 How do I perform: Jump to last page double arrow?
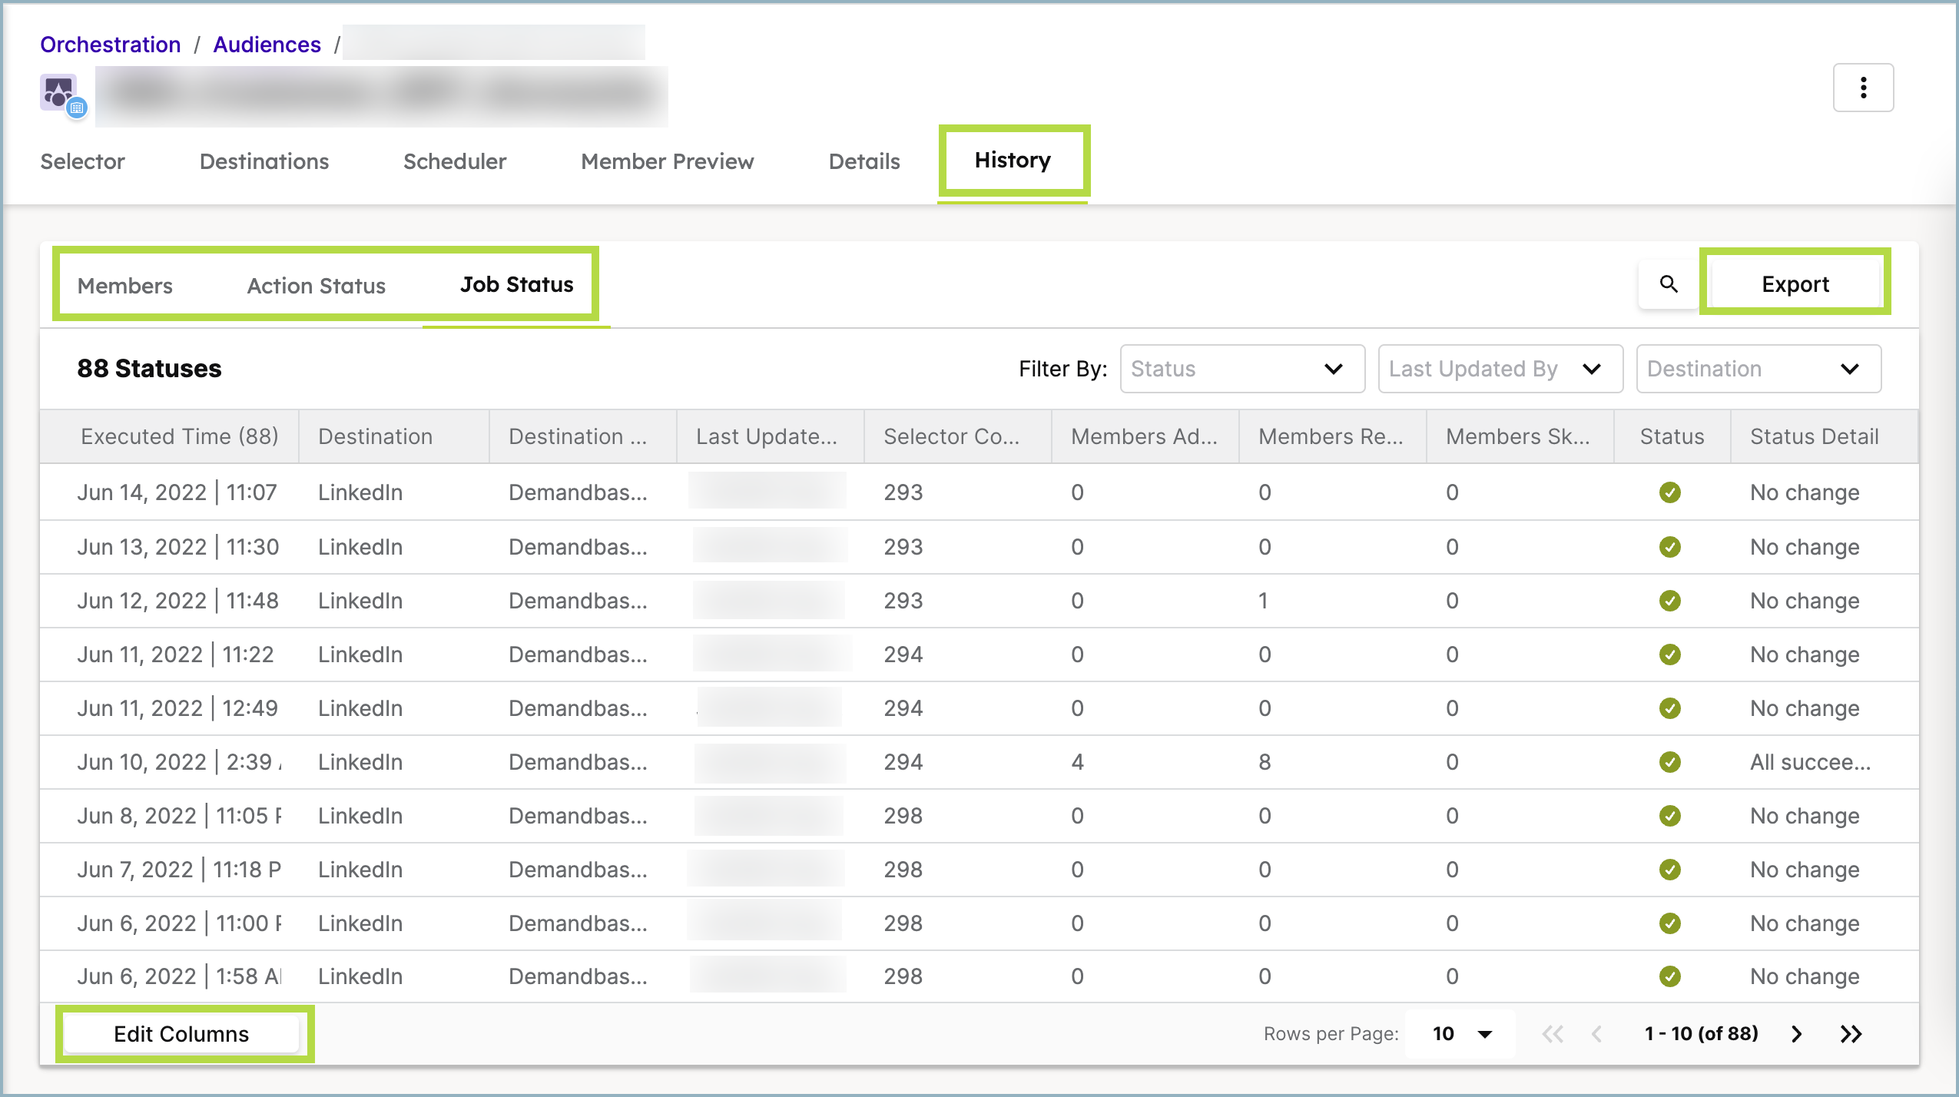tap(1851, 1034)
